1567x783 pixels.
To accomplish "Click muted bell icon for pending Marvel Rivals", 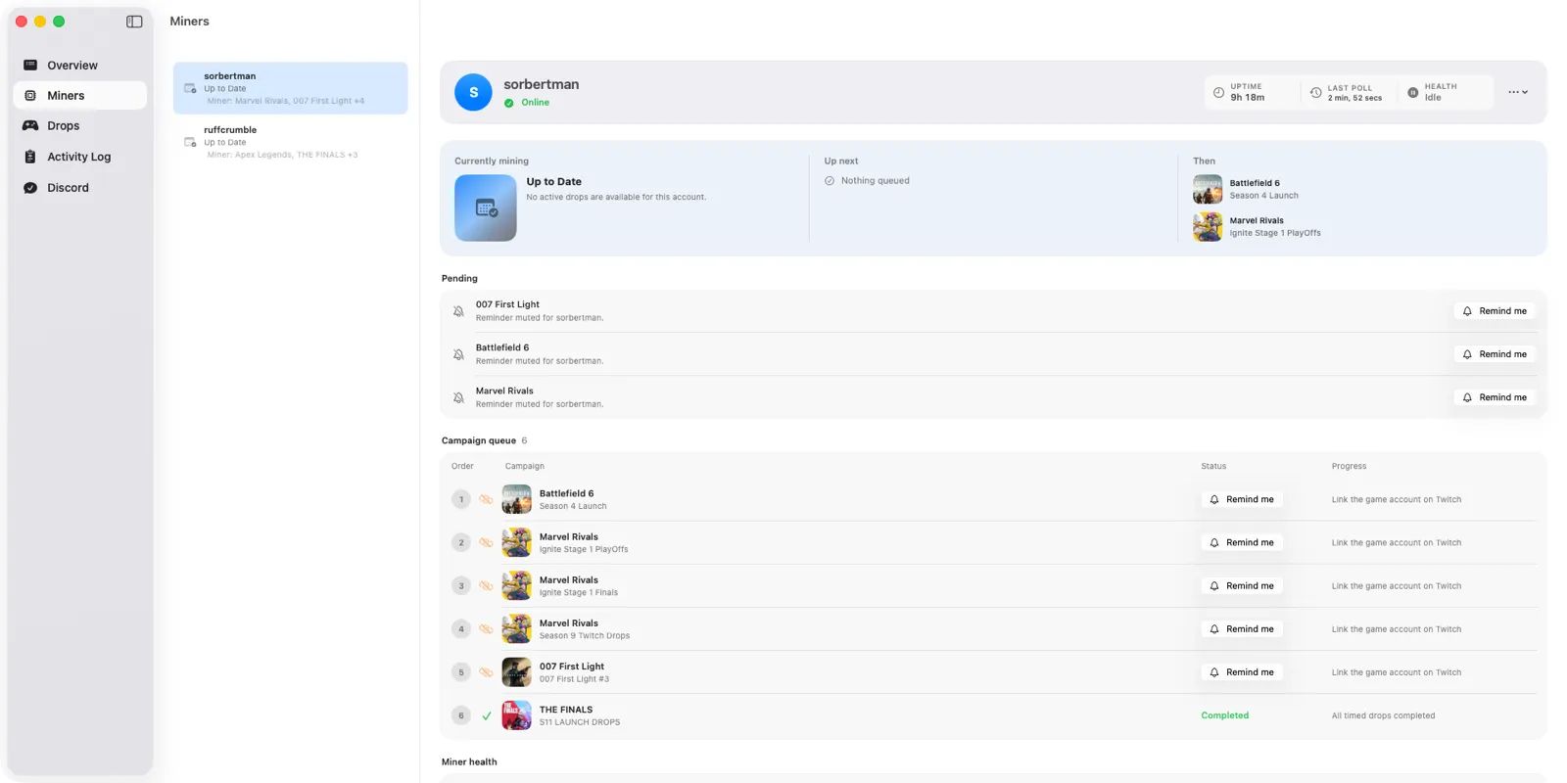I will [x=458, y=397].
